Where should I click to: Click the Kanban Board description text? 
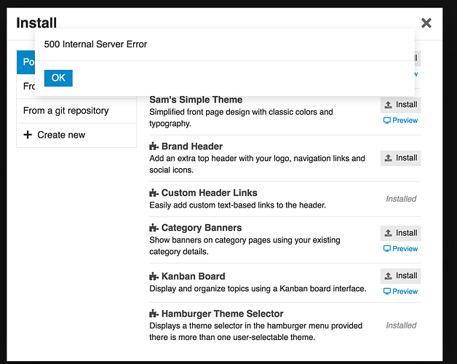(258, 289)
